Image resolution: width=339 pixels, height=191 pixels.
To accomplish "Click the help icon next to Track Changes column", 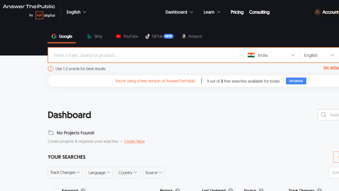I will 319,190.
